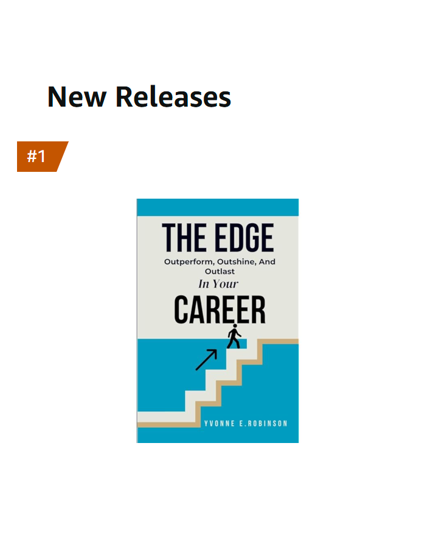Click the large CAREER word on the cover

pyautogui.click(x=220, y=310)
